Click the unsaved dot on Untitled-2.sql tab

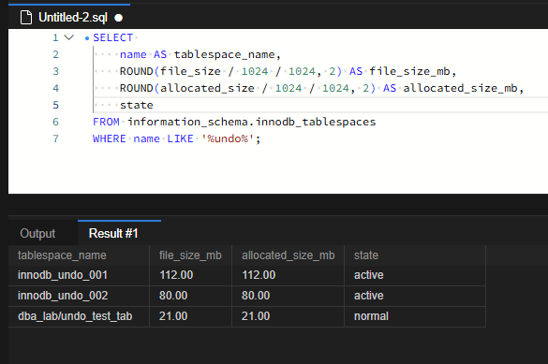point(118,18)
